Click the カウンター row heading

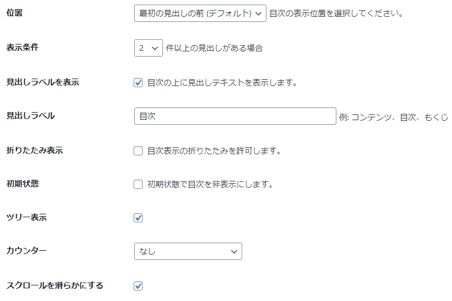point(26,251)
